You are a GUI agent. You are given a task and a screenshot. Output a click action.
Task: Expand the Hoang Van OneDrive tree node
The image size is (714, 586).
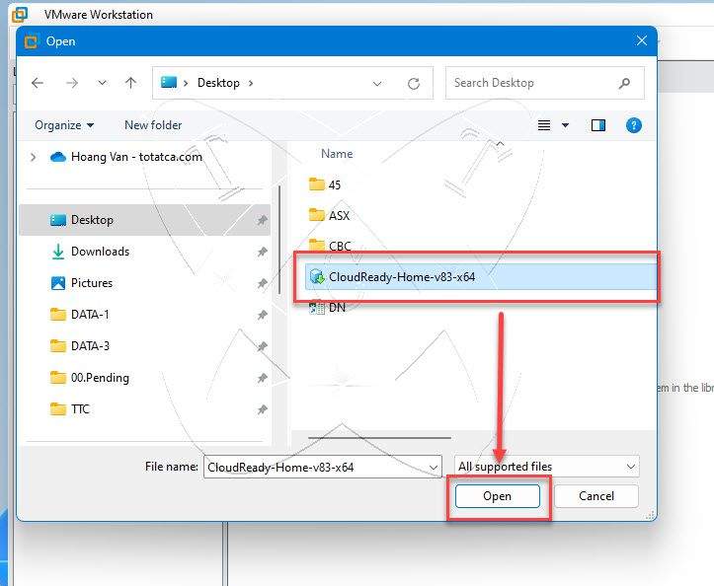33,158
